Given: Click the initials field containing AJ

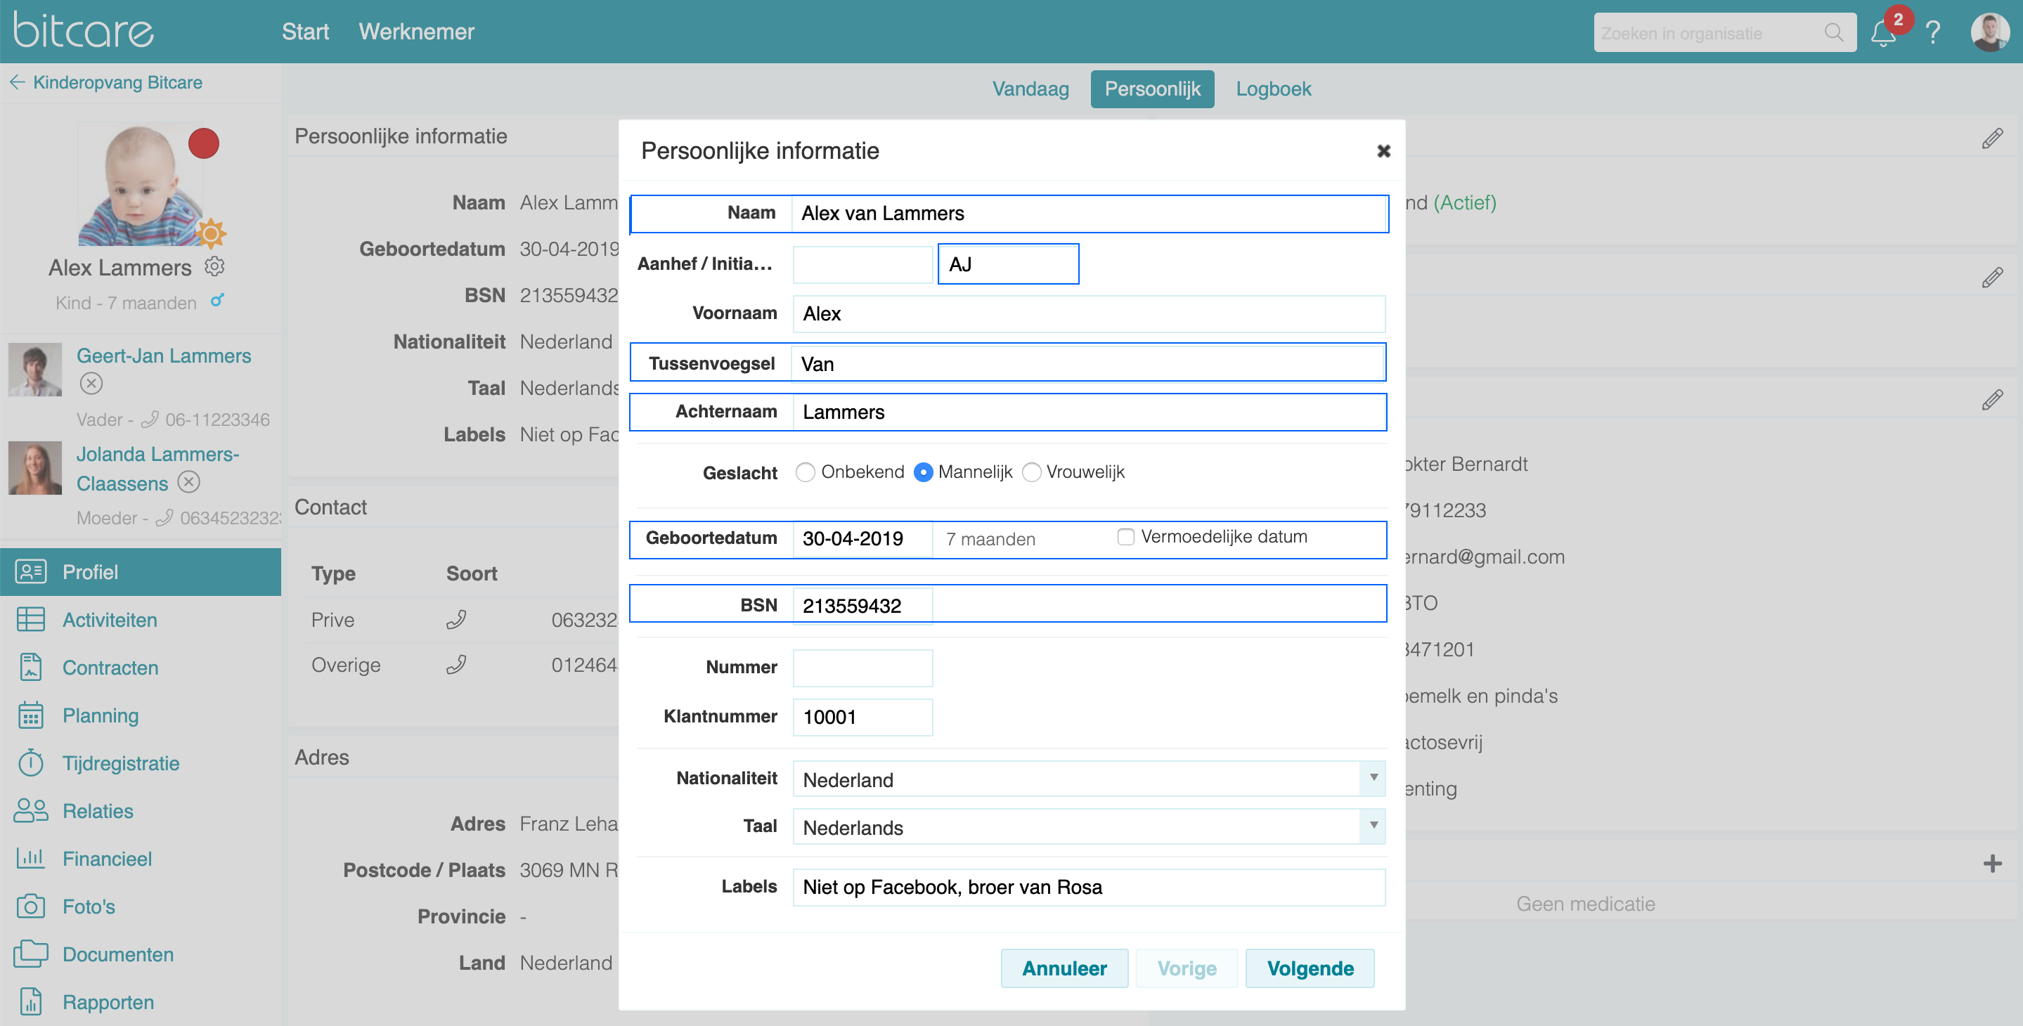Looking at the screenshot, I should pyautogui.click(x=1009, y=264).
